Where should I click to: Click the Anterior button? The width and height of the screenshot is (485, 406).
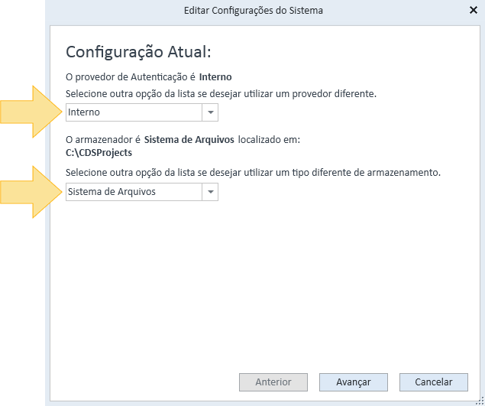click(273, 382)
